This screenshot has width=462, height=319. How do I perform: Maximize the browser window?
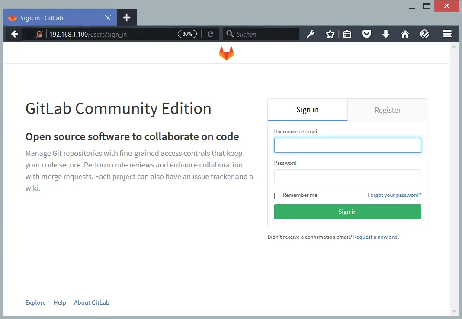(x=427, y=6)
